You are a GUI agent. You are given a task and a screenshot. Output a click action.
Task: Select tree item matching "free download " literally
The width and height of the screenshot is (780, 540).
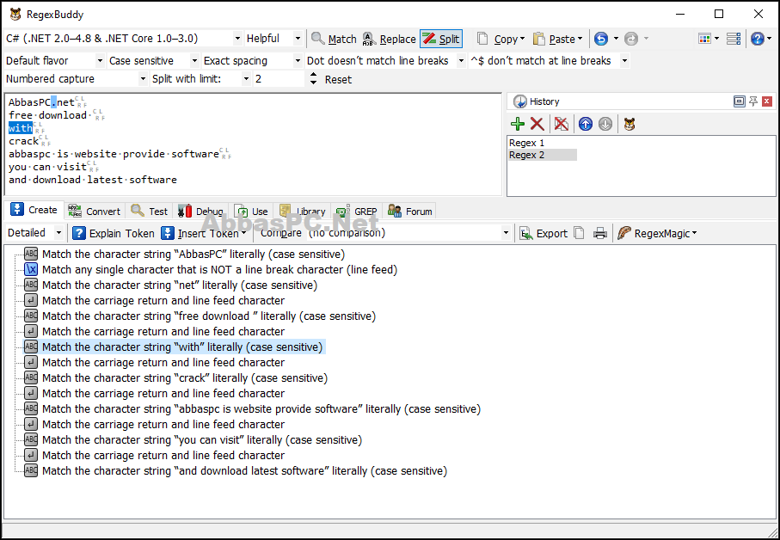pyautogui.click(x=209, y=316)
